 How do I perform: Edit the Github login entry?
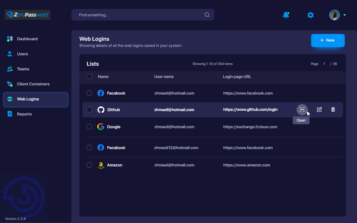point(319,110)
